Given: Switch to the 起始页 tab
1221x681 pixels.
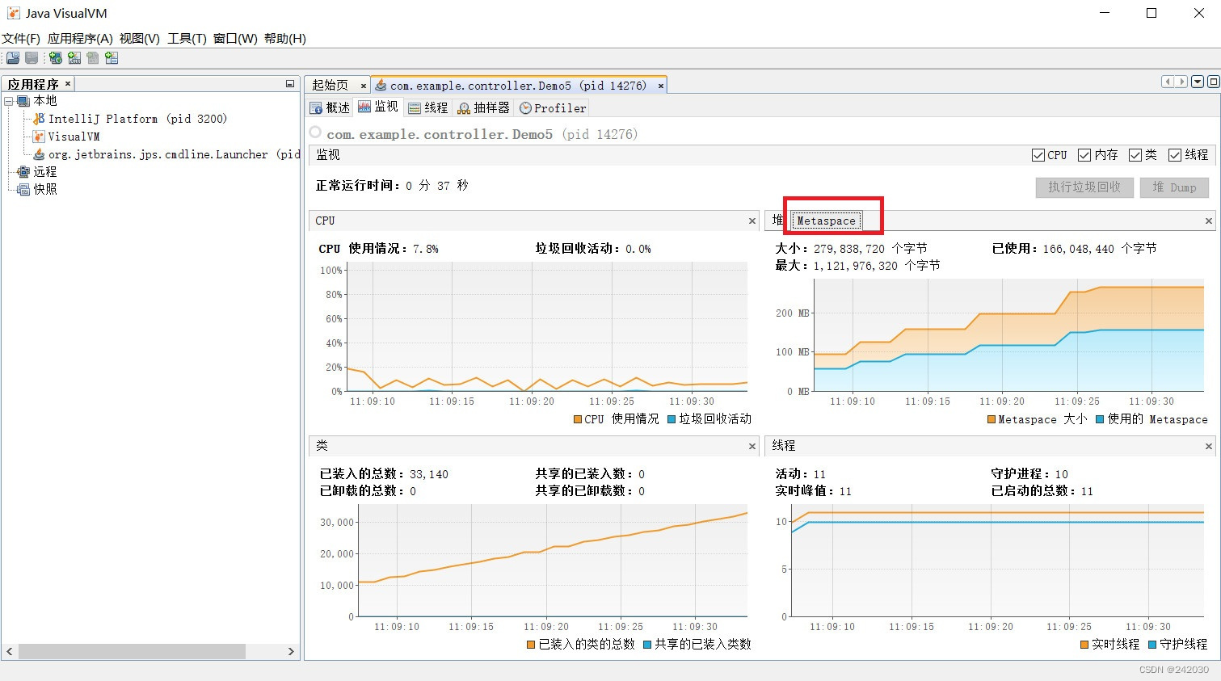Looking at the screenshot, I should point(330,86).
